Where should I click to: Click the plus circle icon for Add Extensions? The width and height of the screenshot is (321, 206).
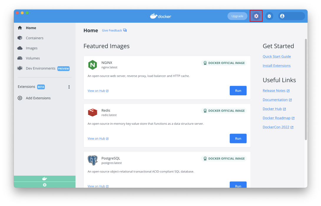tap(20, 98)
